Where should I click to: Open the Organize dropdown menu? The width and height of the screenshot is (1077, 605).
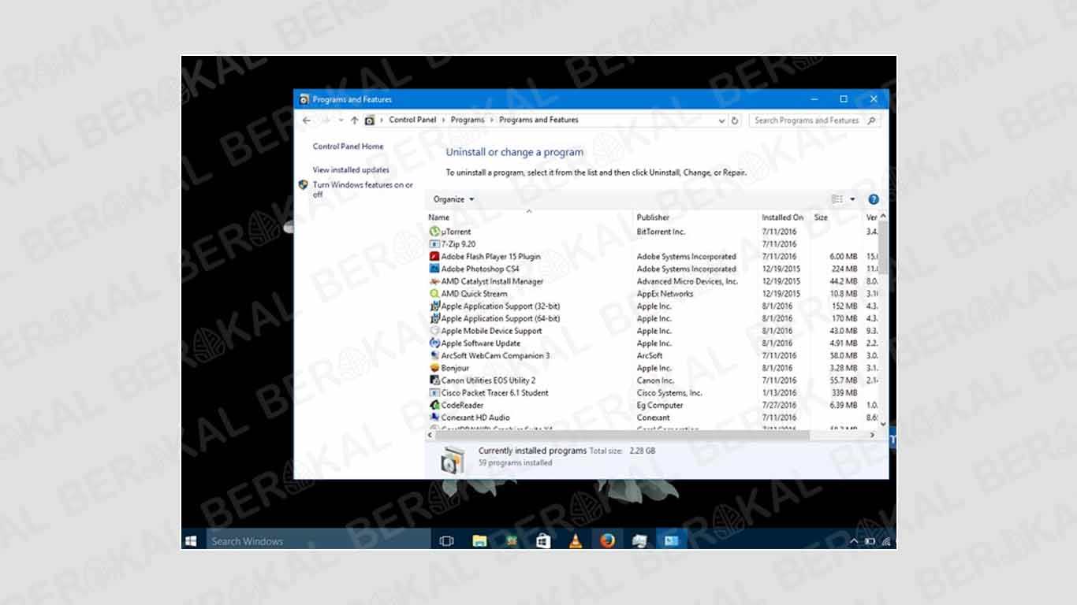pyautogui.click(x=454, y=199)
